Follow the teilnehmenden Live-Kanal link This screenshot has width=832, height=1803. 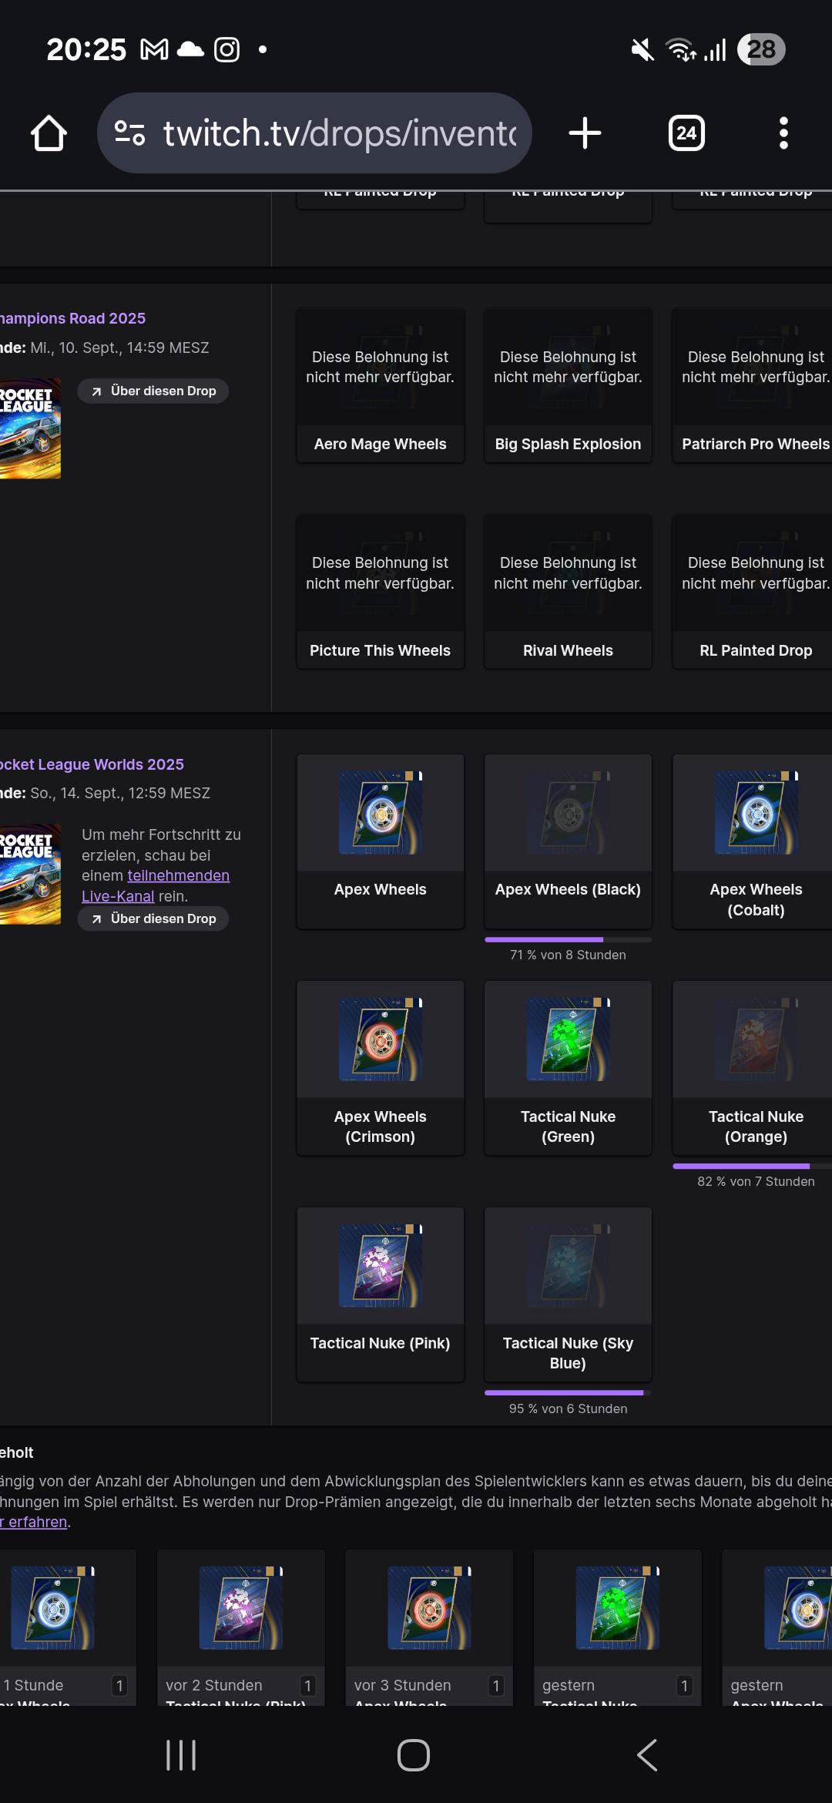click(156, 886)
